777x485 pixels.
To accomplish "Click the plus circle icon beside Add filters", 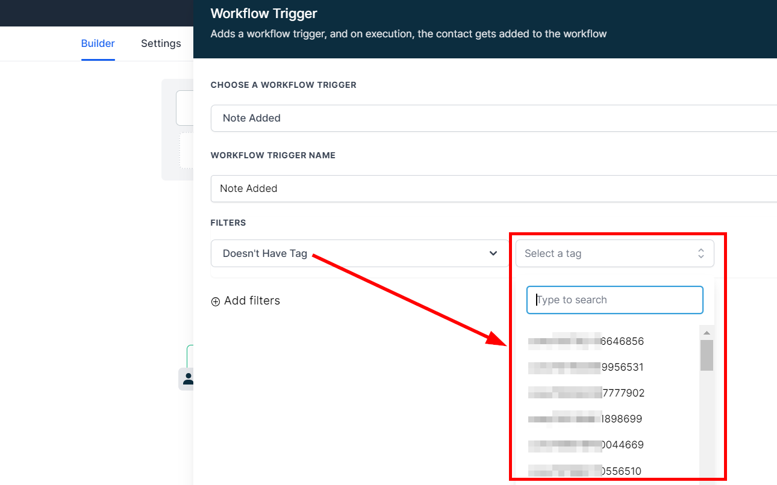I will tap(216, 301).
